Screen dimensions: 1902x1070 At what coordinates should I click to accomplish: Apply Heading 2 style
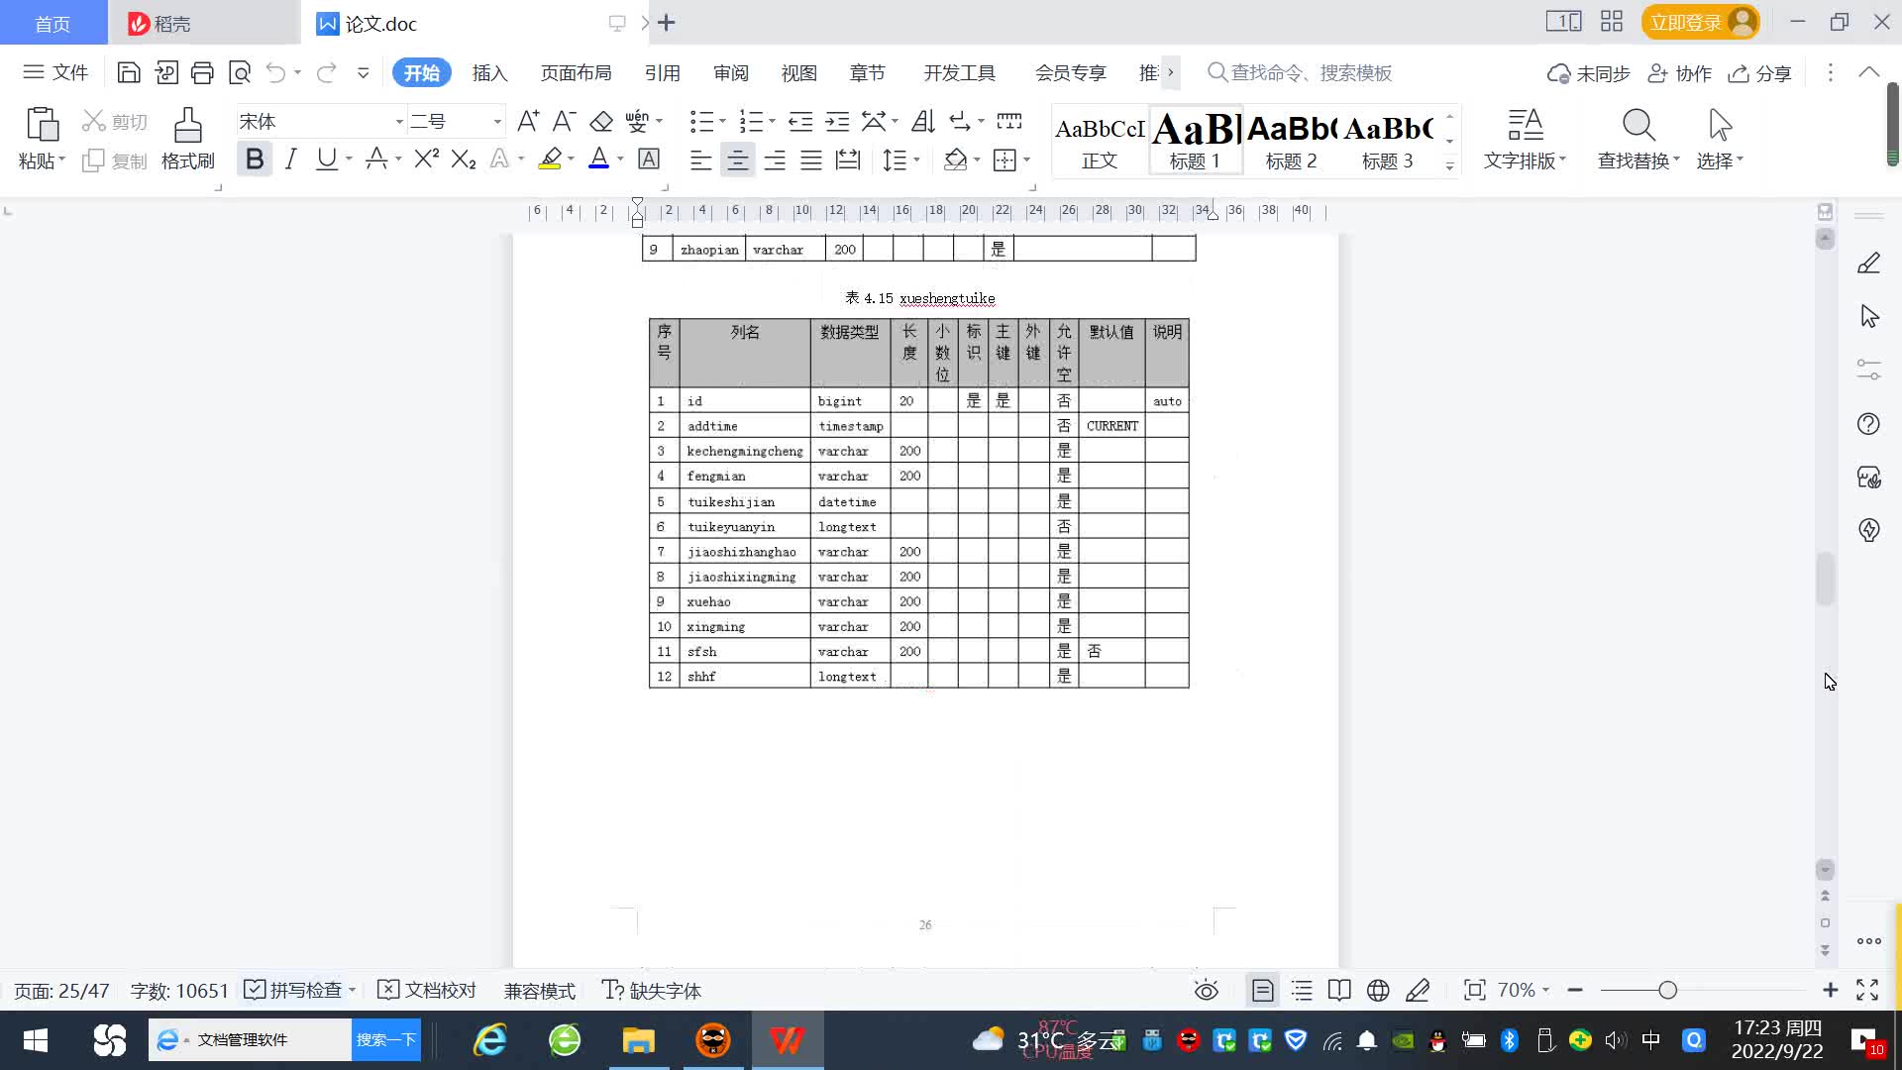(1292, 141)
